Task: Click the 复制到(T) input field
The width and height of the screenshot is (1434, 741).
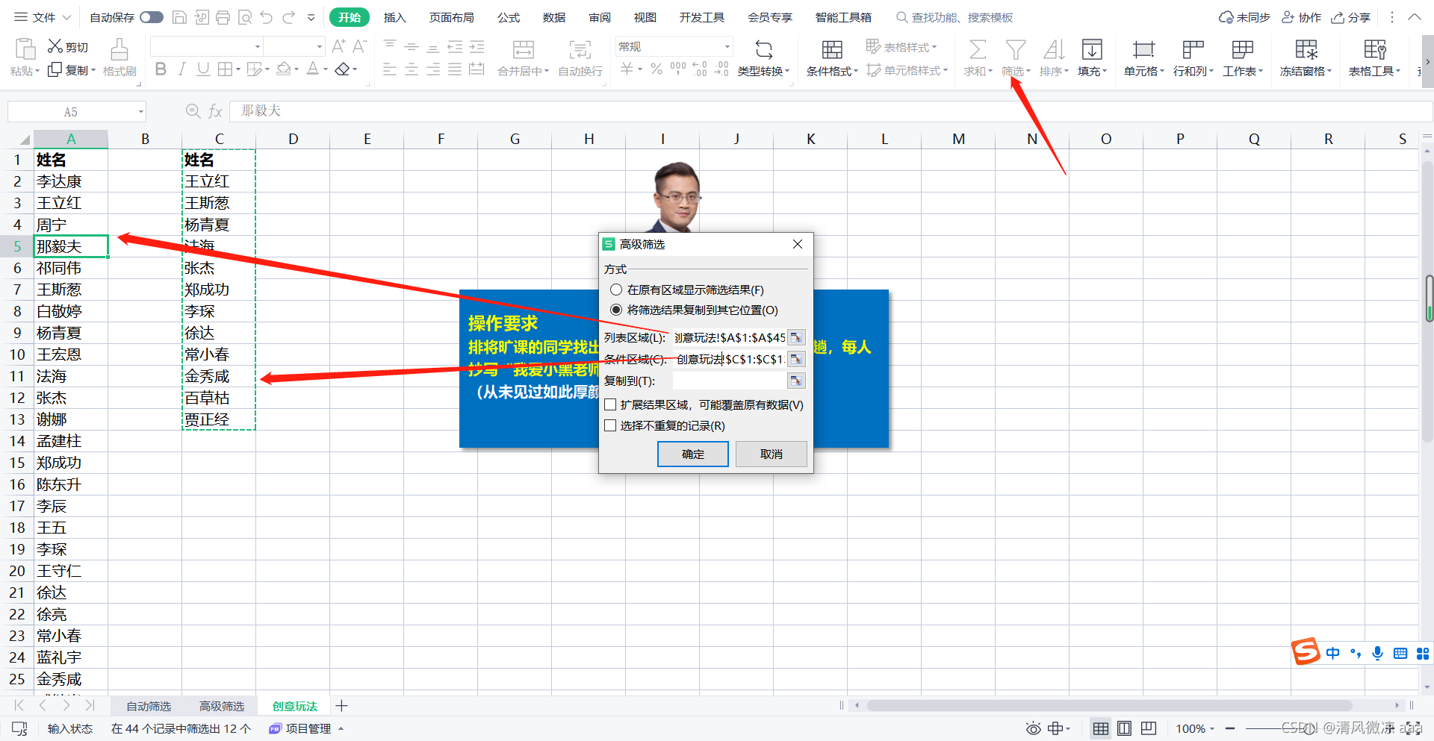Action: click(730, 381)
